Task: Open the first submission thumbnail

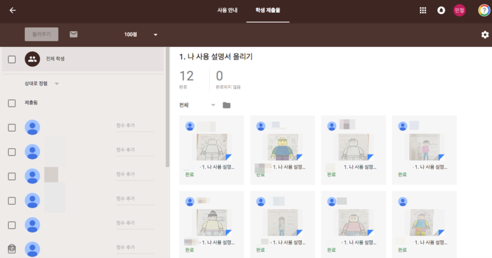Action: [x=212, y=147]
